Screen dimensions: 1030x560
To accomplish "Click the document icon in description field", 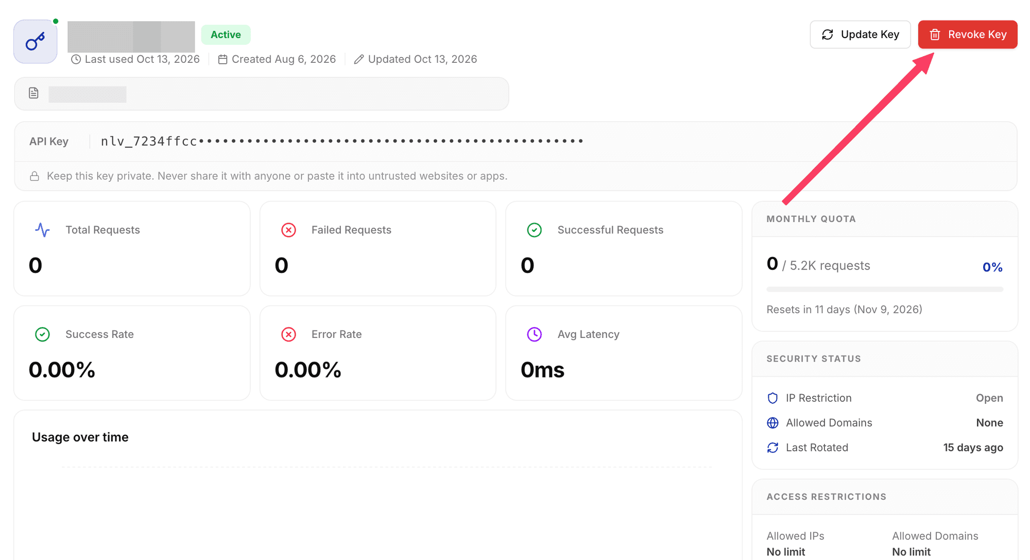I will click(x=33, y=93).
